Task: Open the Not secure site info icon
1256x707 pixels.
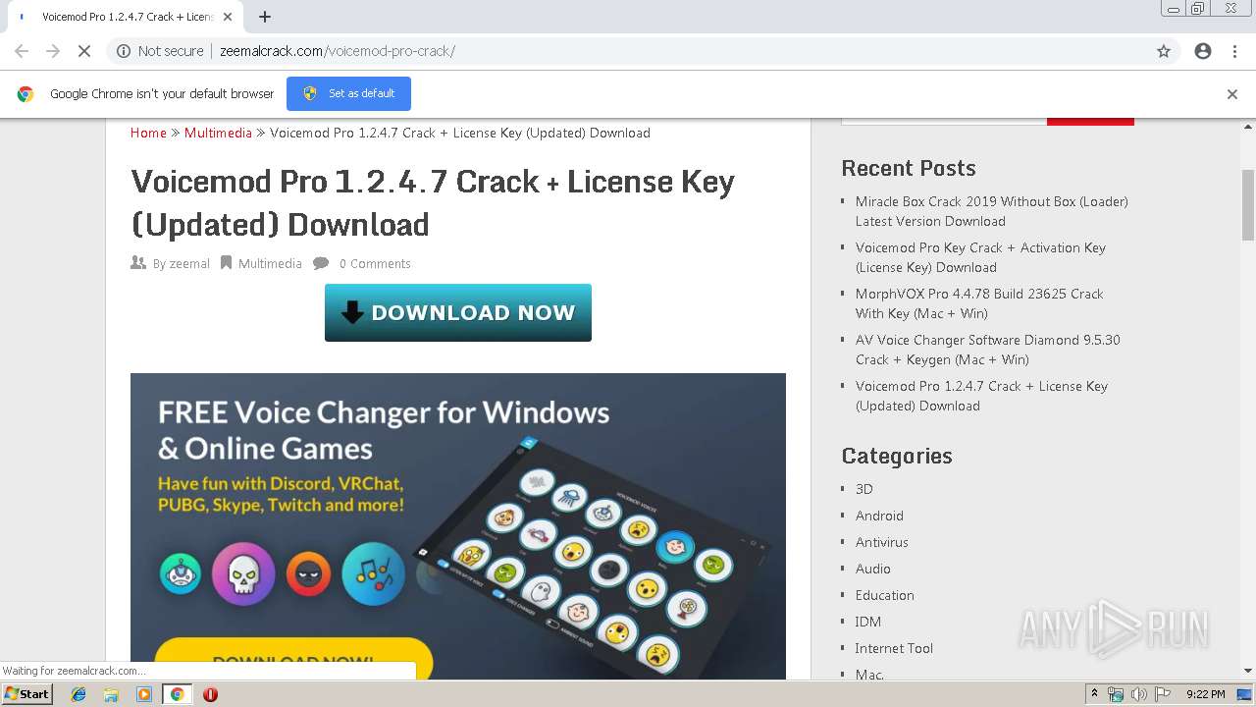Action: pos(124,51)
